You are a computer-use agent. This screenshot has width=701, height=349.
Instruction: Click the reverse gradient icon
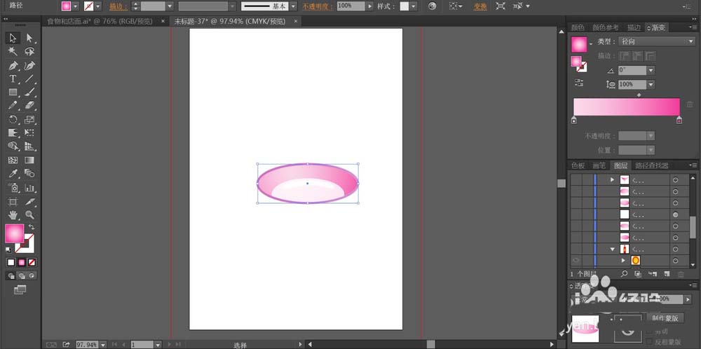(579, 83)
